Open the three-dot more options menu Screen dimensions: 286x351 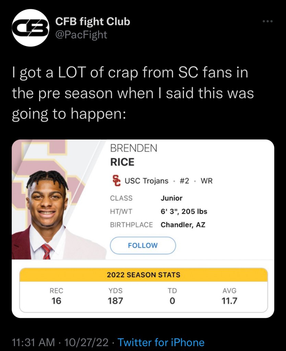(x=267, y=22)
